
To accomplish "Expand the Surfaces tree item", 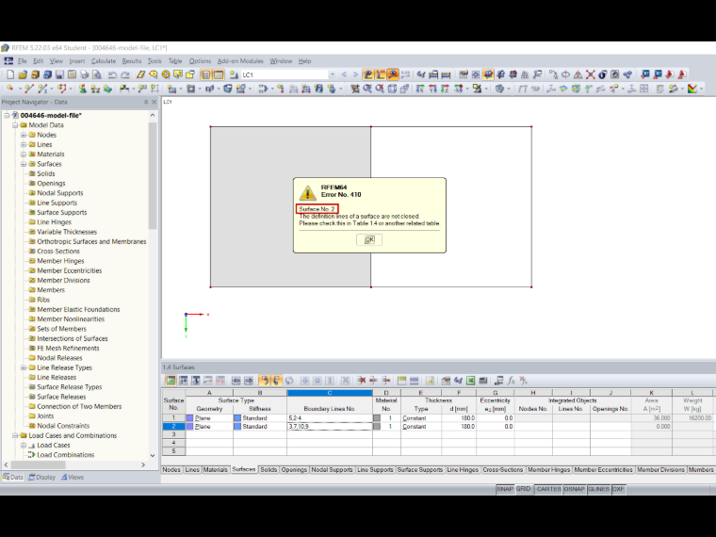I will click(x=24, y=164).
